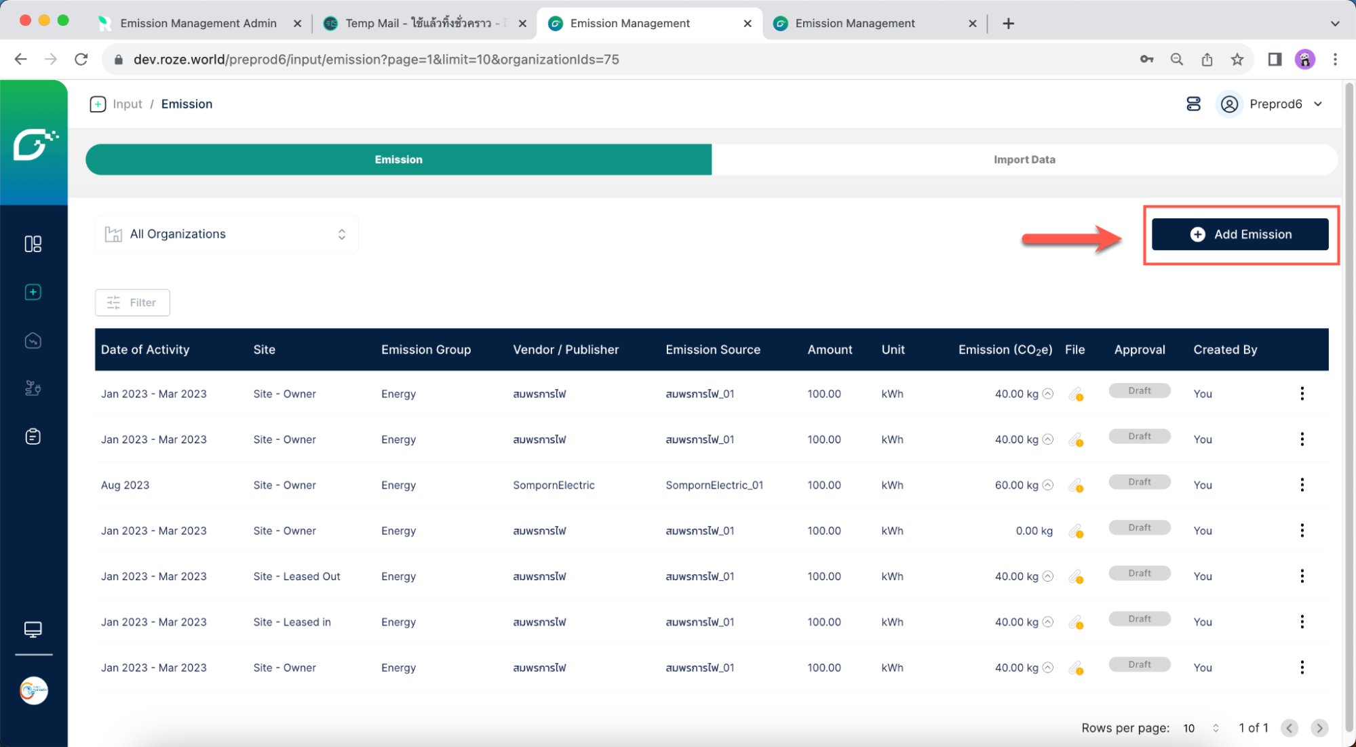Open the dashboard icon in sidebar
The width and height of the screenshot is (1356, 747).
(33, 244)
